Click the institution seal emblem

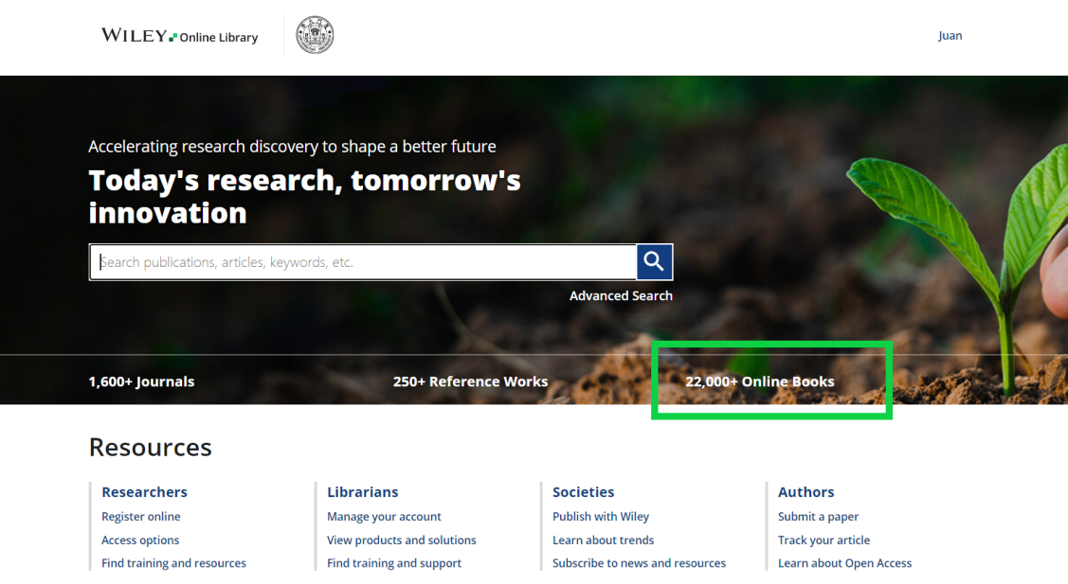(315, 36)
